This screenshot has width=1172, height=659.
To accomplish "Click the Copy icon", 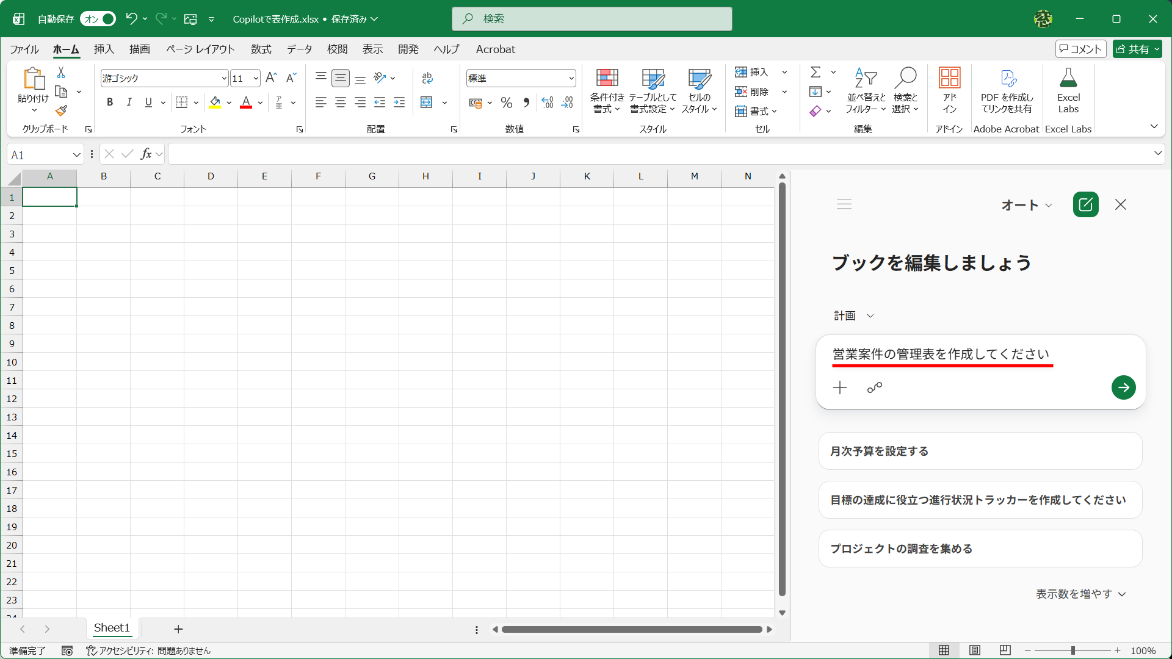I will point(61,92).
